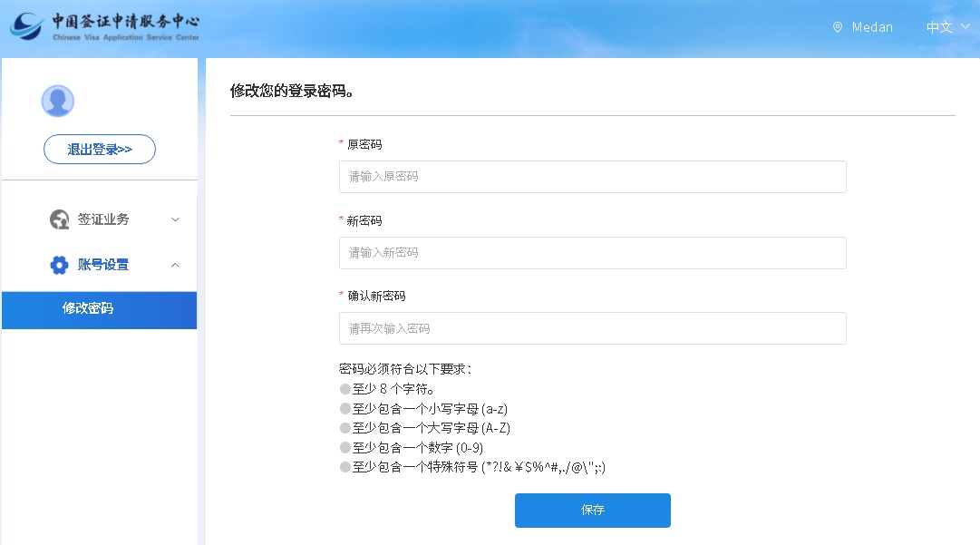Click the user avatar icon

point(58,101)
